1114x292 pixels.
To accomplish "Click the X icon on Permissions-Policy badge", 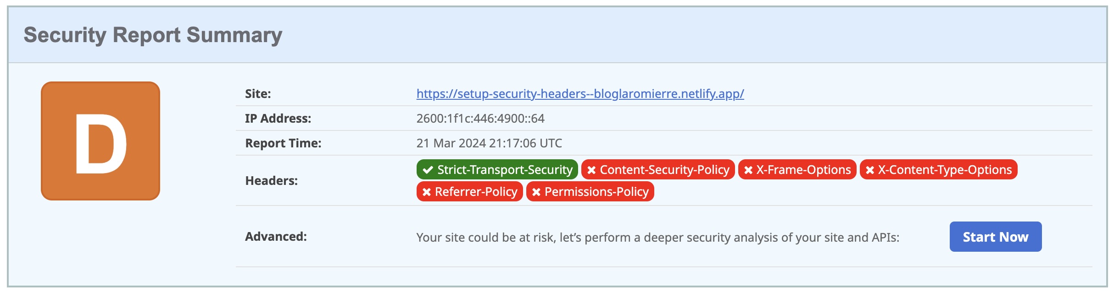I will (536, 192).
